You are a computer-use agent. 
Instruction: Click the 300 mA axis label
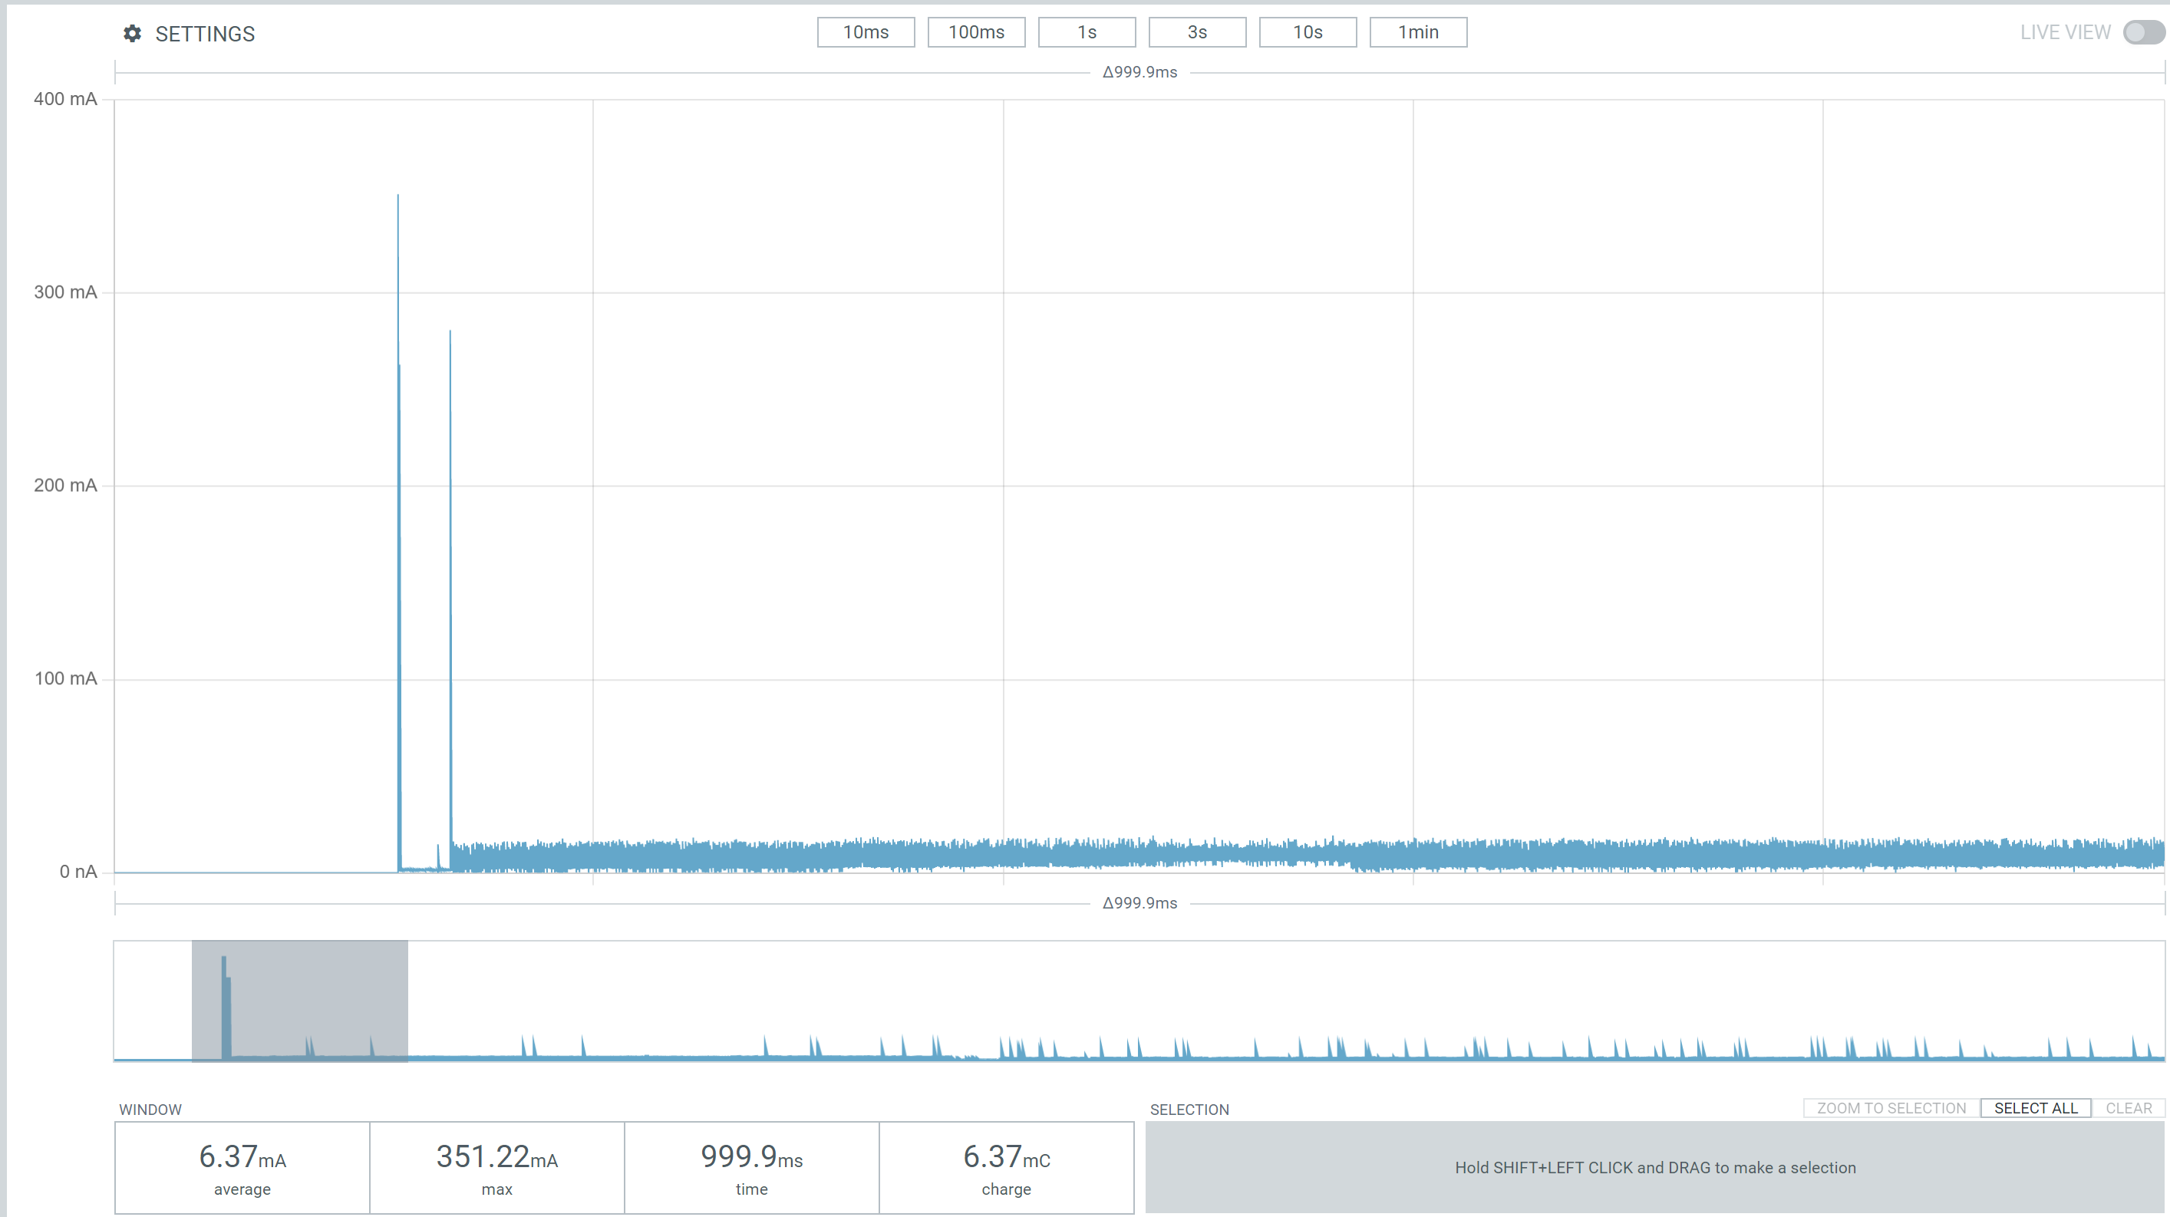coord(65,292)
